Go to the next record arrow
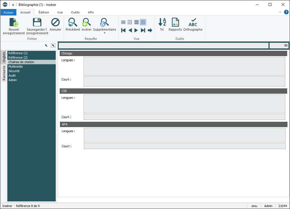 click(x=136, y=30)
